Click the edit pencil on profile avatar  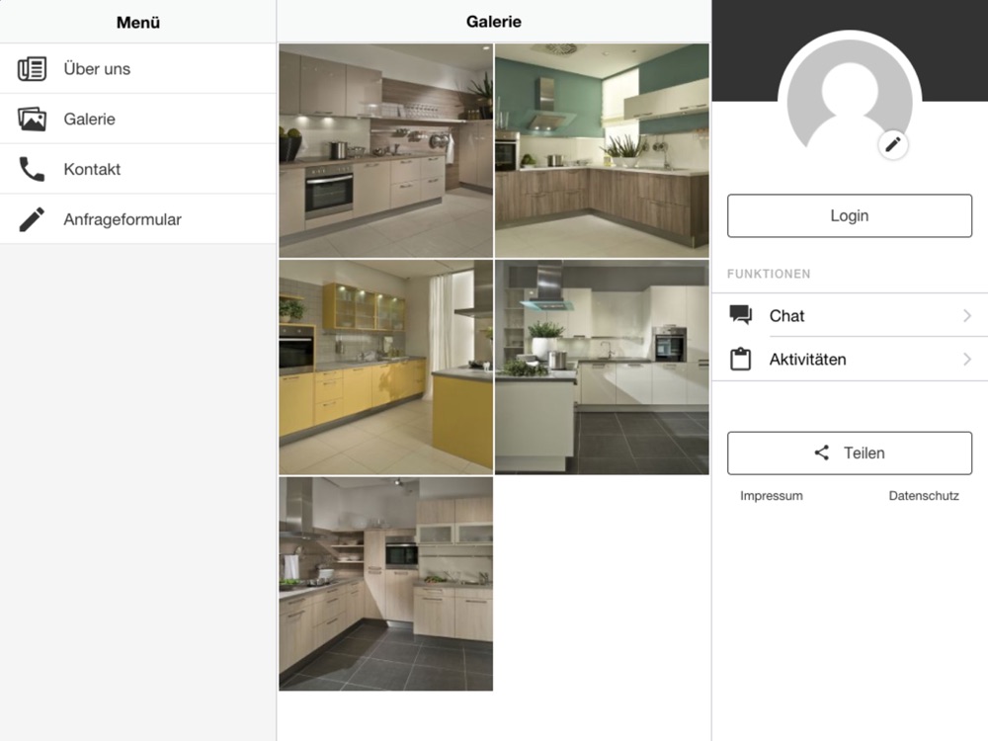(893, 145)
